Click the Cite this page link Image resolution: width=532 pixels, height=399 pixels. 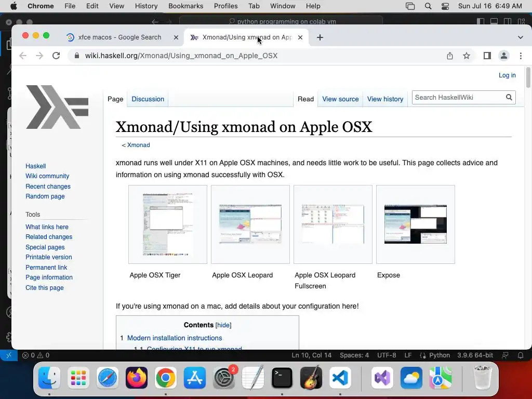(45, 288)
